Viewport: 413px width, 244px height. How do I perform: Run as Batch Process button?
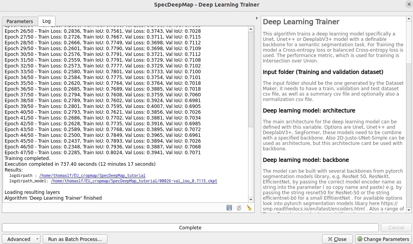(75, 239)
